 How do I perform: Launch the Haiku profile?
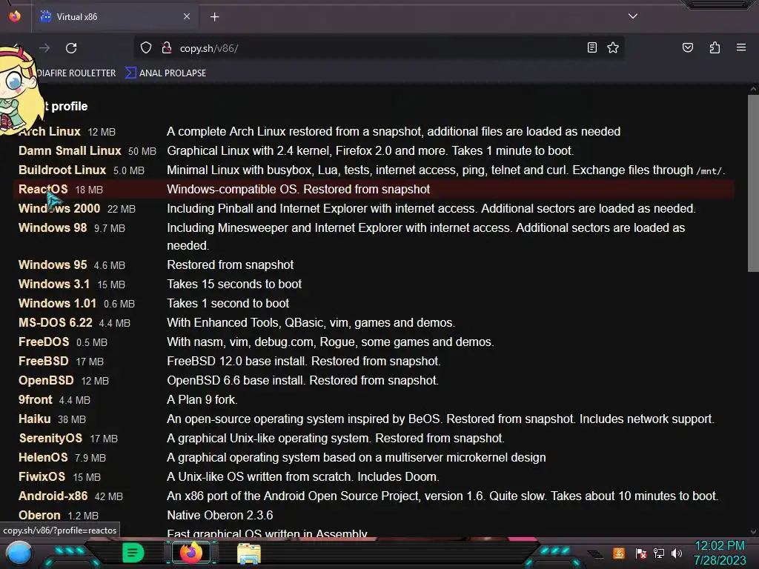34,419
